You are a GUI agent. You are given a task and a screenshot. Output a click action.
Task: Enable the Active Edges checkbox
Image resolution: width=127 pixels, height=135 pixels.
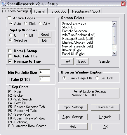pos(10,18)
